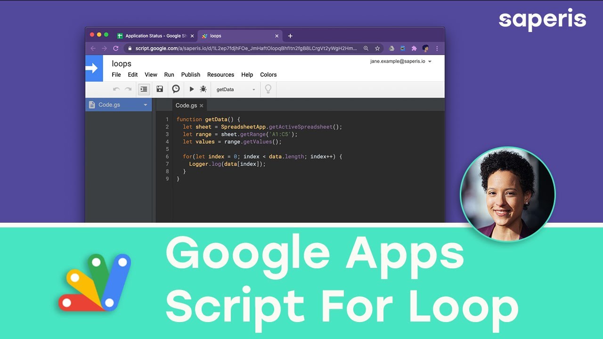Redo the last undone edit
Screen dimensions: 603x339
[128, 89]
